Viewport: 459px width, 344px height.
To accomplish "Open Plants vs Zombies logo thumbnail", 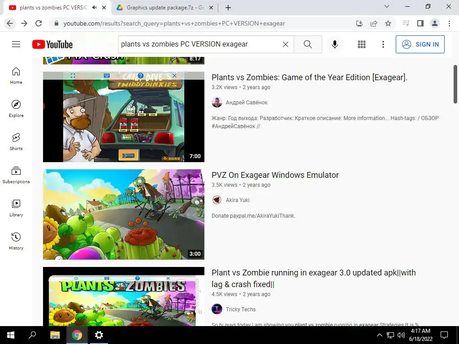I will 124,297.
